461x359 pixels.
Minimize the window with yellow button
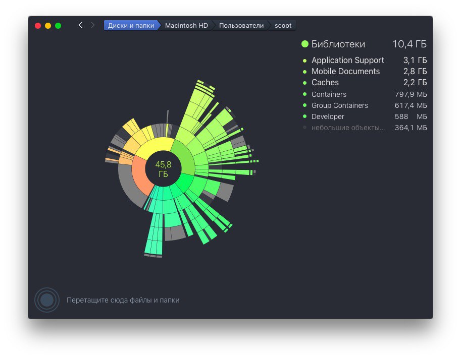pos(48,26)
